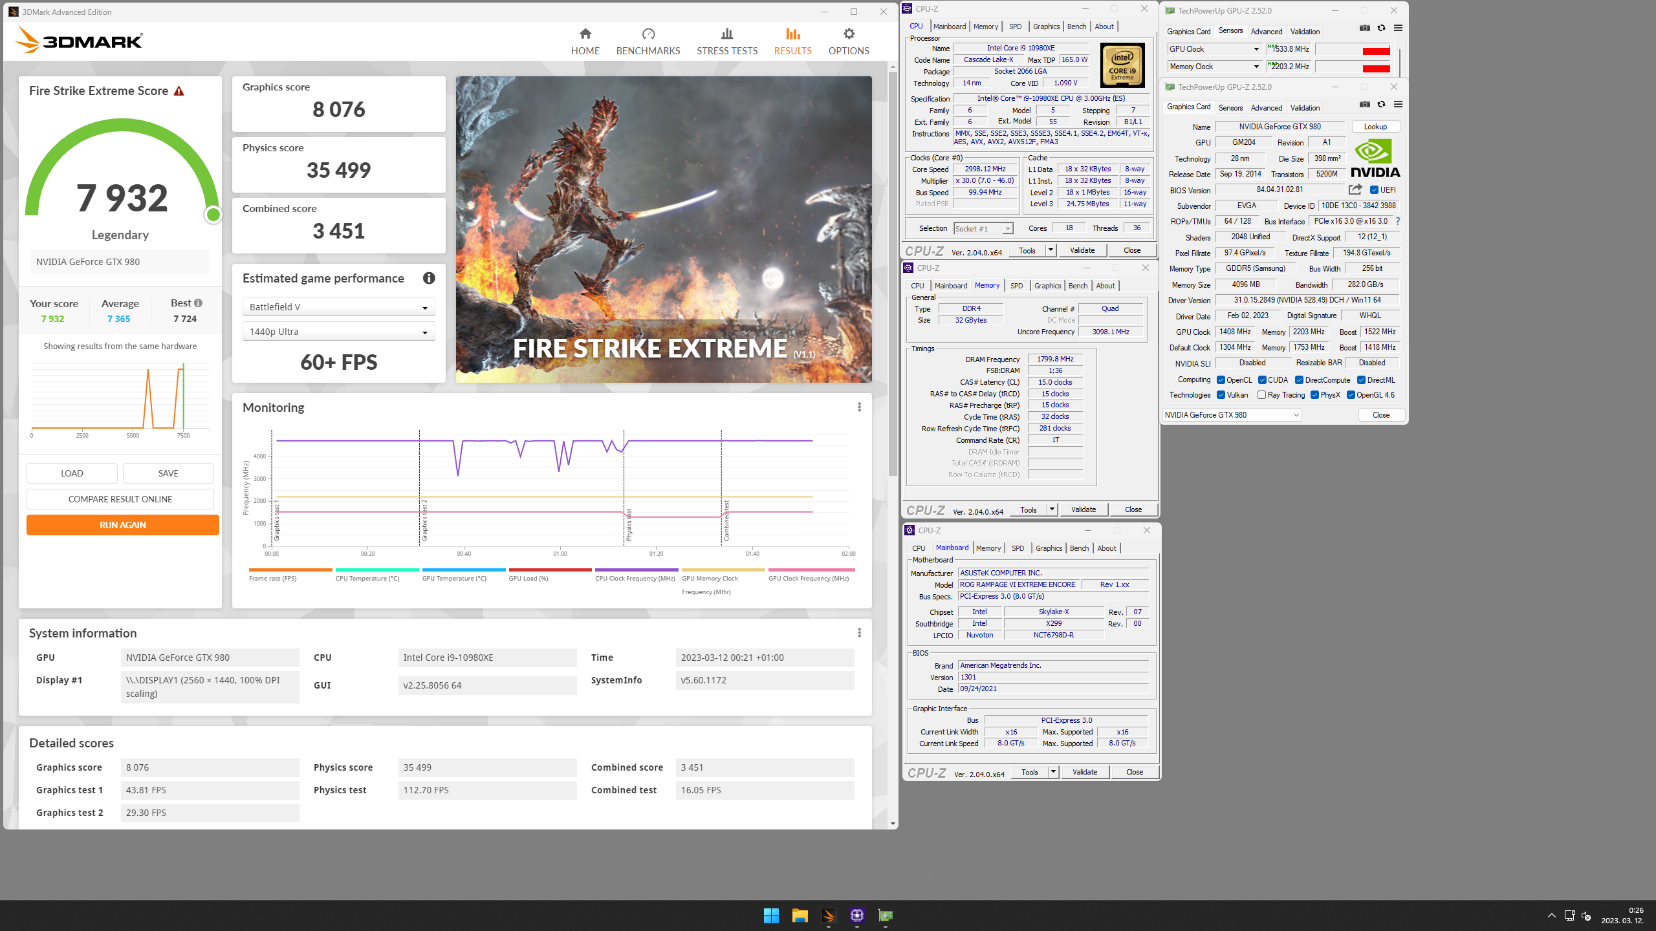This screenshot has height=931, width=1656.
Task: Toggle the Vulkan checkbox
Action: tap(1221, 395)
